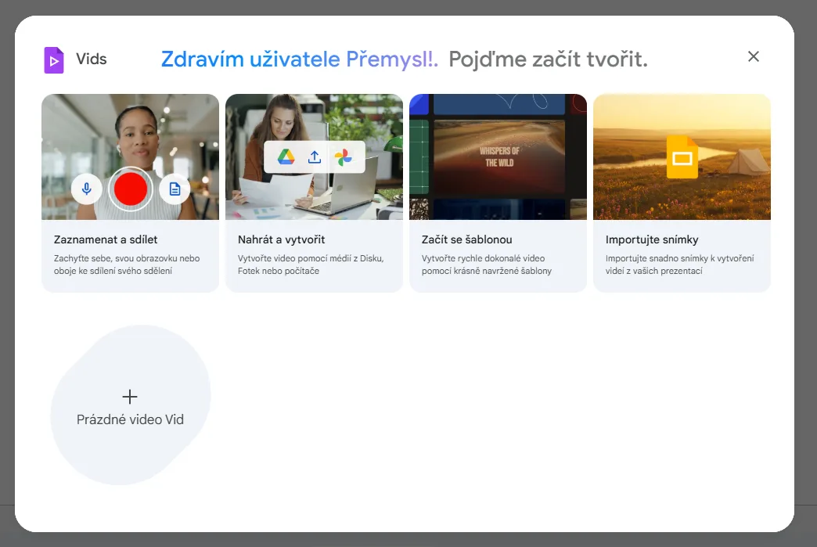This screenshot has width=817, height=547.
Task: Click 'Prázdné video Vid' label
Action: [130, 419]
